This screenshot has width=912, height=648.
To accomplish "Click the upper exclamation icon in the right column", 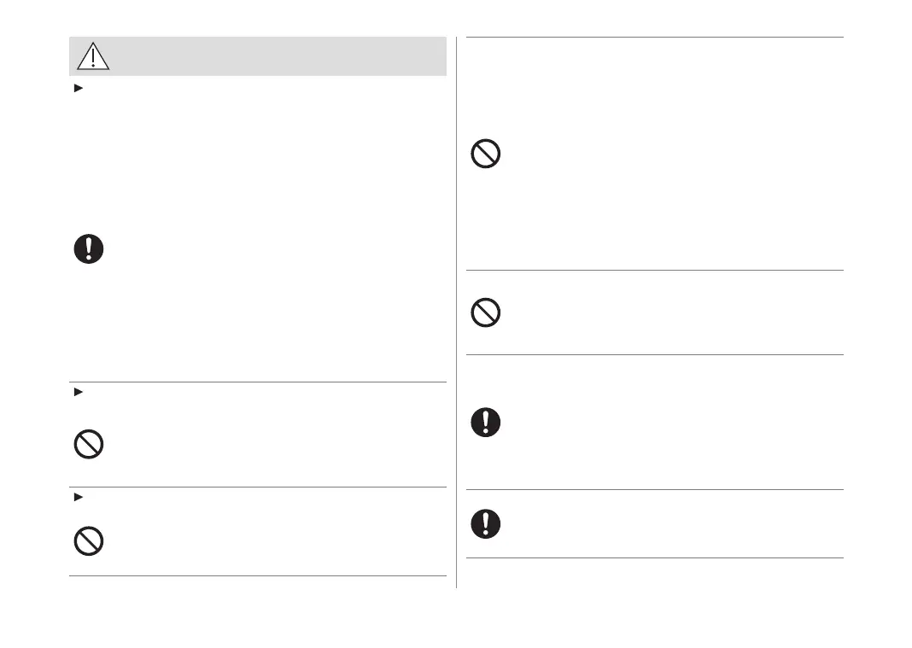I will [485, 423].
